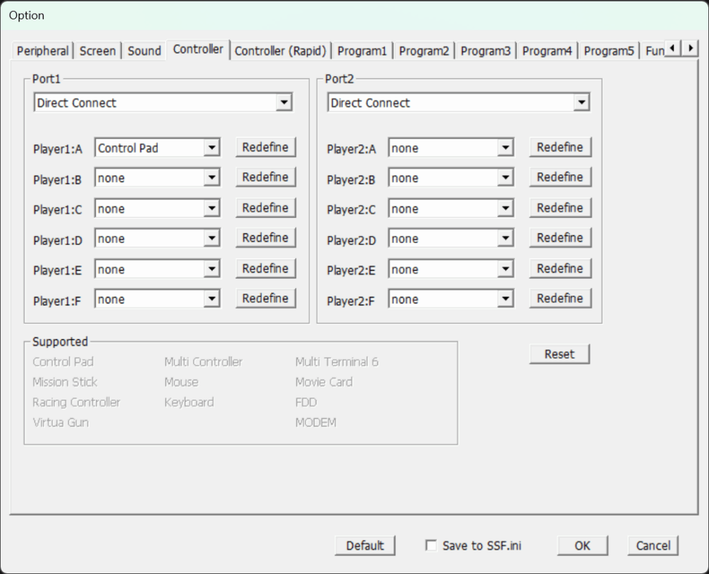Select the Program3 tab

pyautogui.click(x=485, y=50)
